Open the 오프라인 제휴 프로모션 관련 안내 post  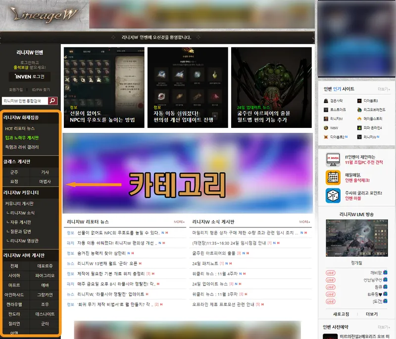coord(223,304)
